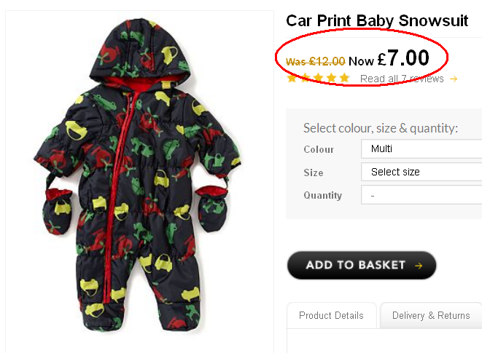
Task: Click the third yellow rating star
Action: point(319,79)
